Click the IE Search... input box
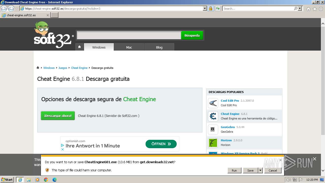The image size is (325, 183). click(258, 9)
